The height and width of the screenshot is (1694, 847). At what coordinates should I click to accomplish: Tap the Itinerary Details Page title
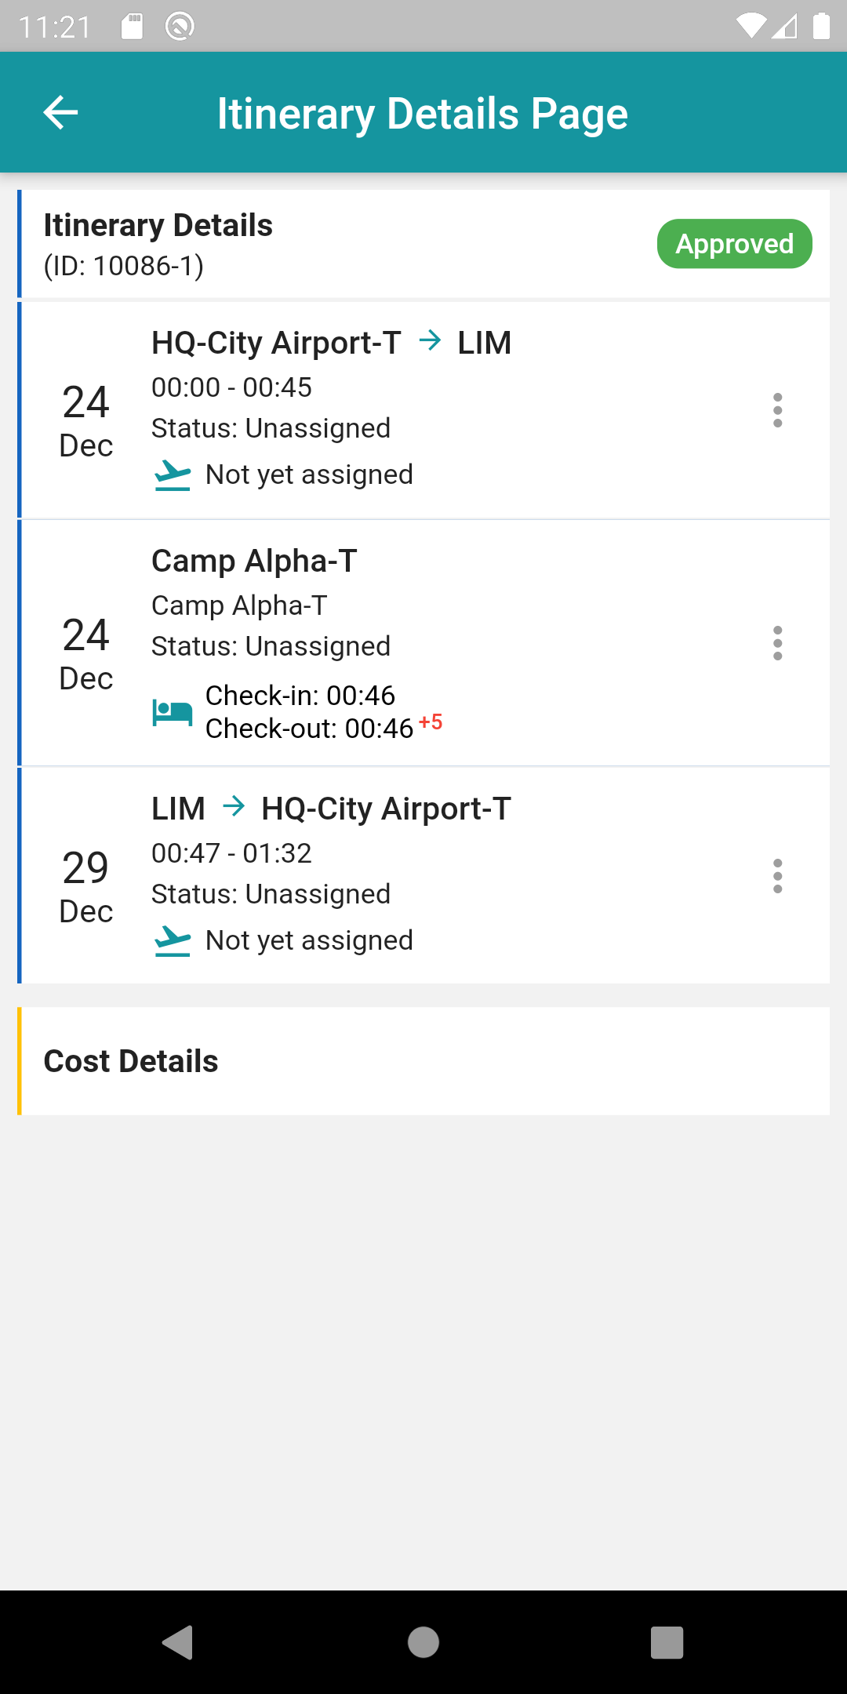pyautogui.click(x=423, y=114)
